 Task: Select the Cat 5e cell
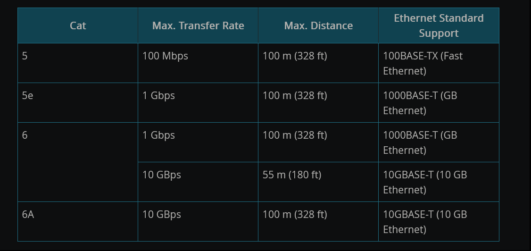[x=78, y=103]
